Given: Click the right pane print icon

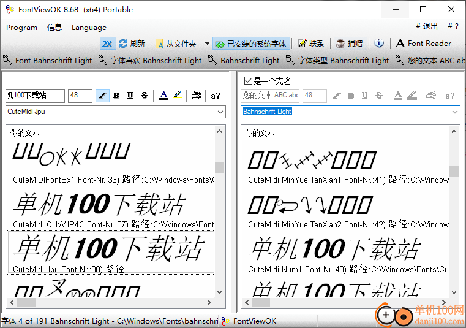Looking at the screenshot, I should [x=430, y=96].
